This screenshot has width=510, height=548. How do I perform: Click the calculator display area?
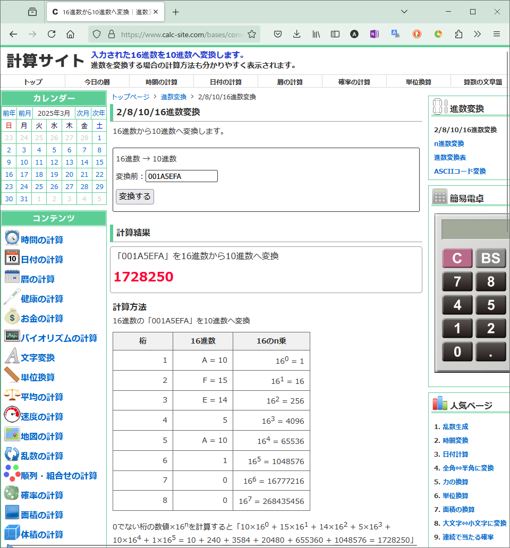pos(475,229)
